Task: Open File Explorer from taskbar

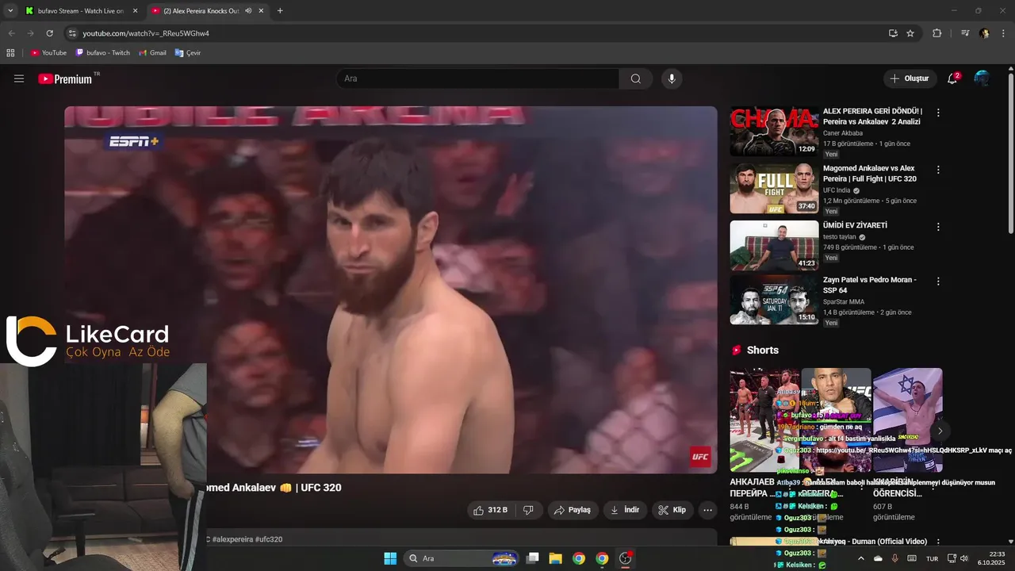Action: click(555, 558)
